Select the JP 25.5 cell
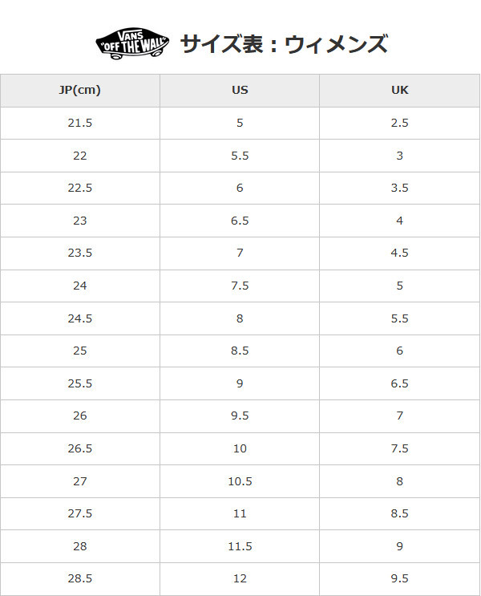The height and width of the screenshot is (596, 481). [x=80, y=383]
